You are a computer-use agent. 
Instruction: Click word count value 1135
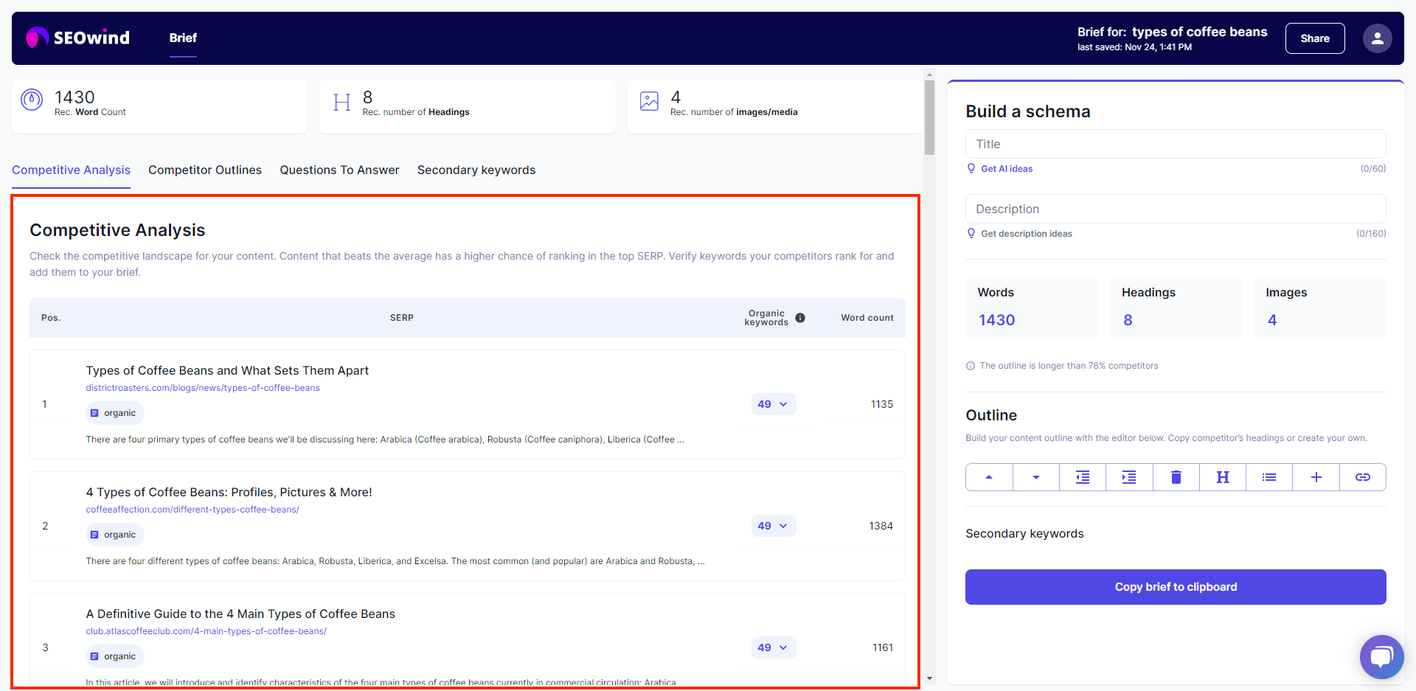[x=882, y=404]
